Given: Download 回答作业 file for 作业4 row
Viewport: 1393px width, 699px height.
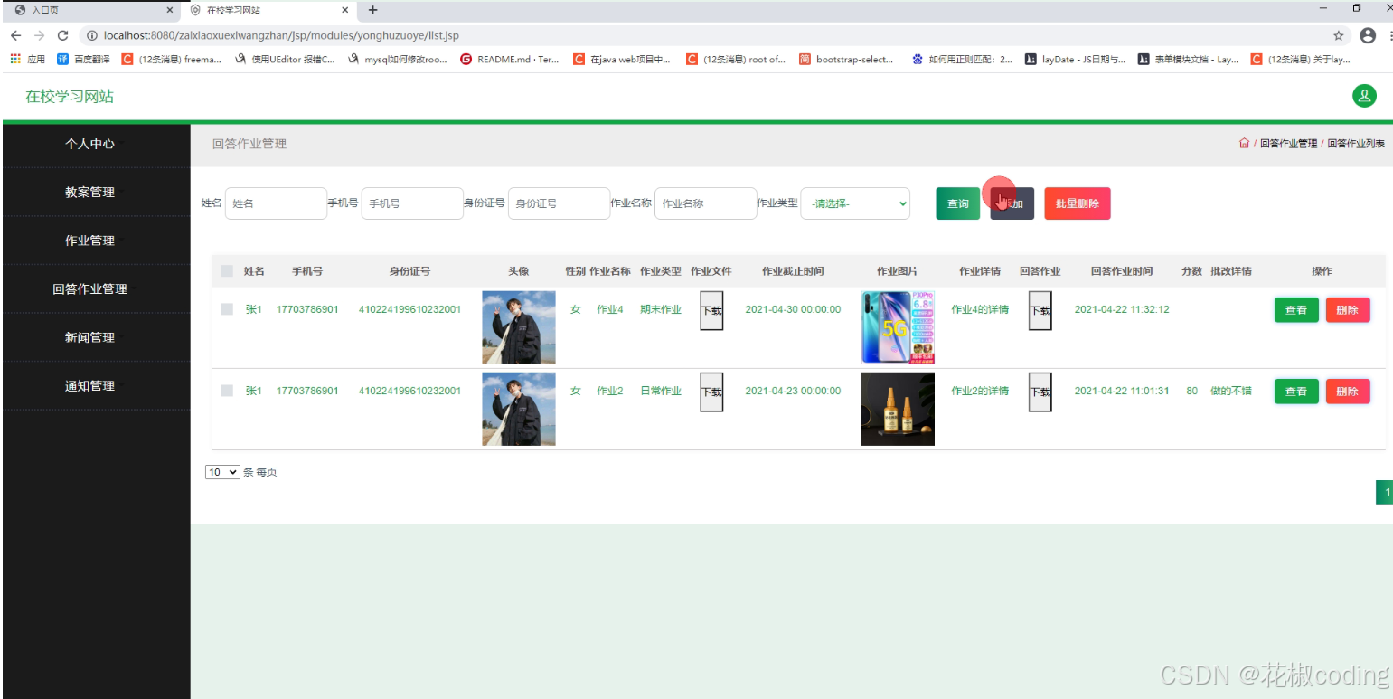Looking at the screenshot, I should pyautogui.click(x=1040, y=310).
